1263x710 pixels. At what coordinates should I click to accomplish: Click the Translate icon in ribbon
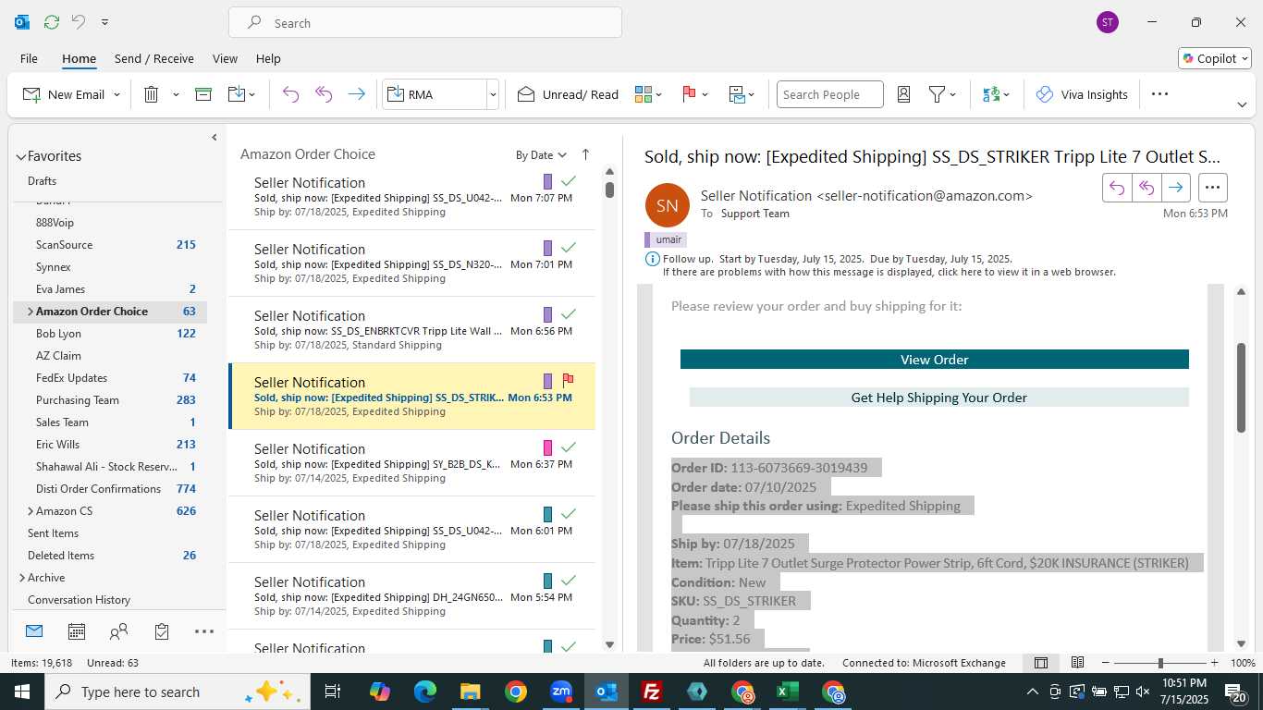pos(991,94)
